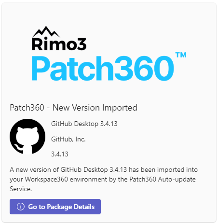This screenshot has width=218, height=224.
Task: Click the word 'Service.' ending the description
Action: (x=21, y=189)
